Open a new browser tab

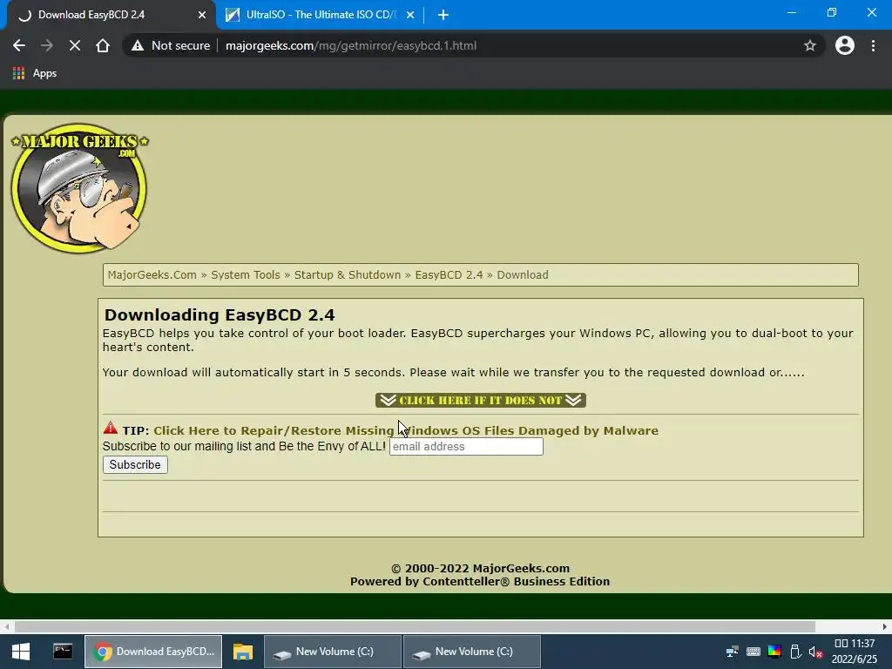coord(443,15)
